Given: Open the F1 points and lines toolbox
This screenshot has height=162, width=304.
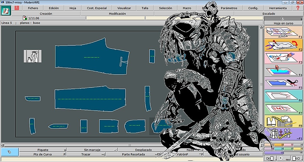Looking at the screenshot, I should click(x=283, y=32).
